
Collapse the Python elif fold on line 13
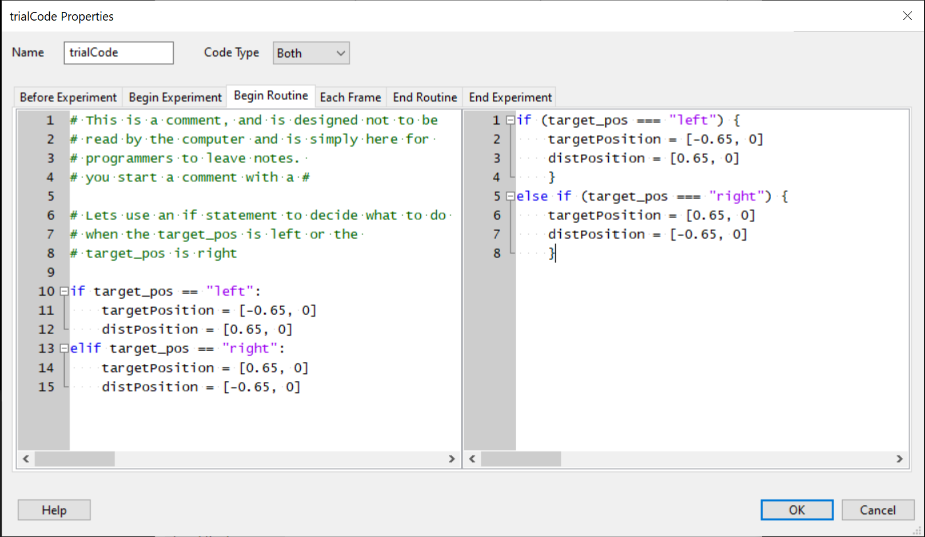point(65,348)
